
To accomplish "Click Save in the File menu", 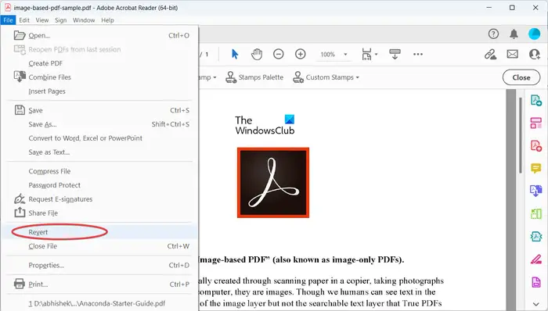I will pyautogui.click(x=99, y=110).
